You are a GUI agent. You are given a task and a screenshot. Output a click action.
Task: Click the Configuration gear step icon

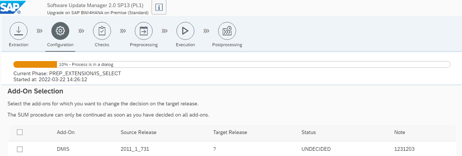pos(60,31)
